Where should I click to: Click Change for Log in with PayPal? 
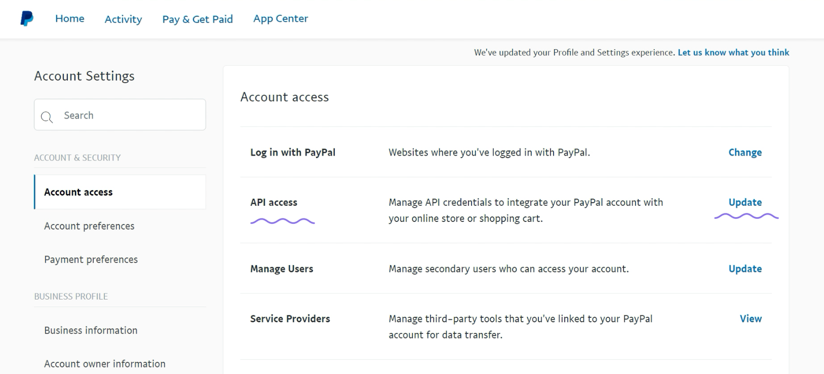tap(745, 152)
